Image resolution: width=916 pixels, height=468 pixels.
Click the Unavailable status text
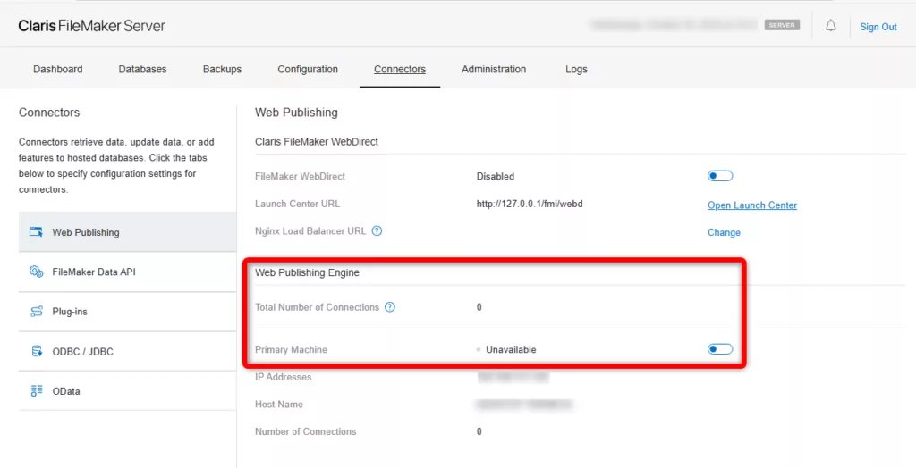pyautogui.click(x=511, y=349)
